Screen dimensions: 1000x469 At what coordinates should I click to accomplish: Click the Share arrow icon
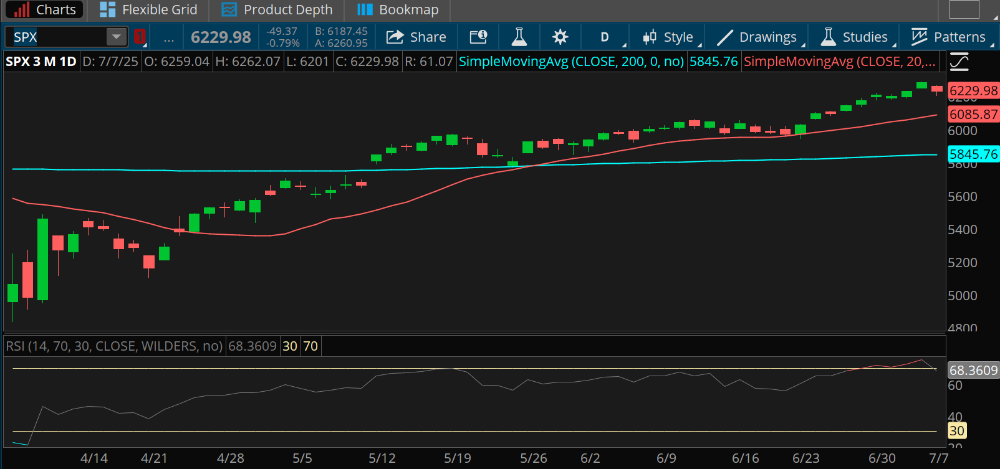[x=395, y=37]
